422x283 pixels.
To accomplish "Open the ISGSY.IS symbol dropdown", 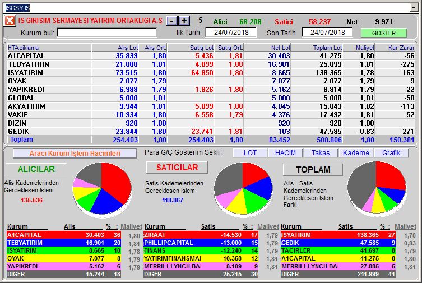I will pyautogui.click(x=414, y=8).
